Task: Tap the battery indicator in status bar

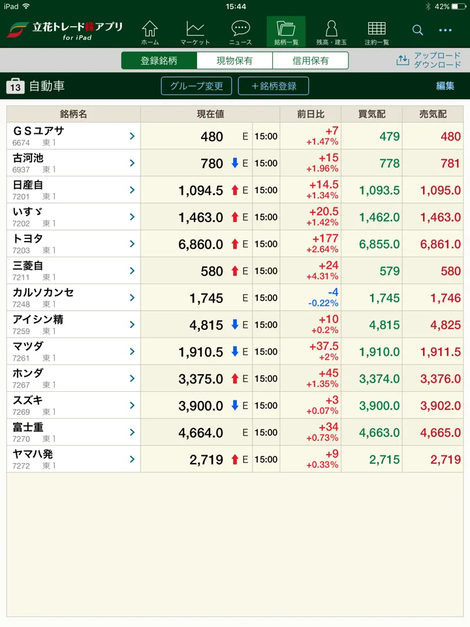Action: 458,7
